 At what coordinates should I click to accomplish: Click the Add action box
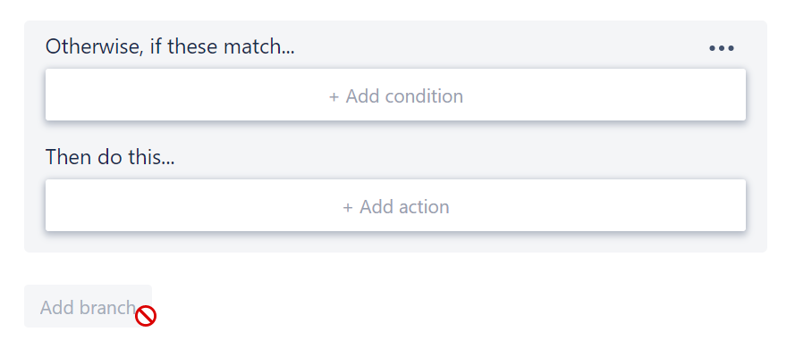click(x=395, y=205)
